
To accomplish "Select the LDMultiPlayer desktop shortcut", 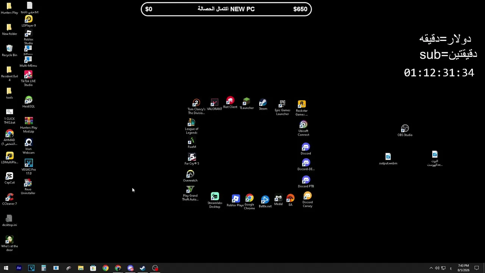I will (x=9, y=158).
